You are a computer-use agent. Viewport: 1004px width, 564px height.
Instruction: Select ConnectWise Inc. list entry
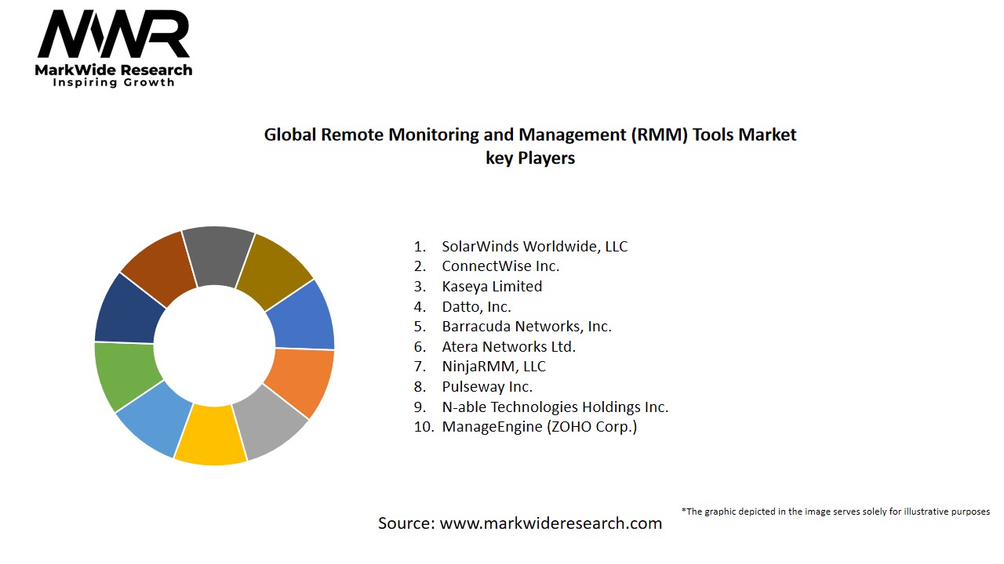click(x=500, y=266)
